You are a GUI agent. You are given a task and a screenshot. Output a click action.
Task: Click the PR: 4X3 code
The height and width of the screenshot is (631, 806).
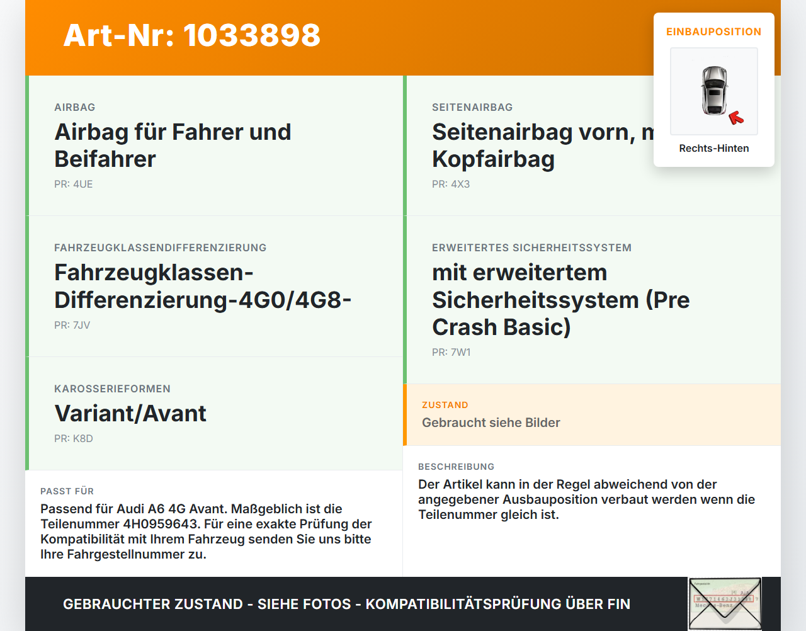[451, 184]
